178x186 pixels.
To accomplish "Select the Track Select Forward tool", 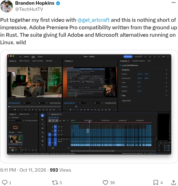I will pos(43,120).
